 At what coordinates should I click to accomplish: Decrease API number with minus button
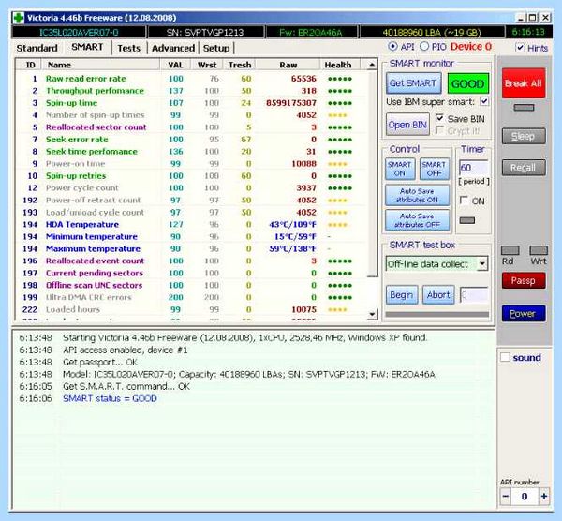tap(506, 497)
